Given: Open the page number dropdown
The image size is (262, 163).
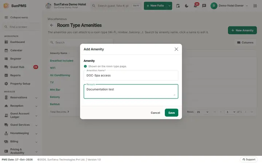Looking at the screenshot, I should [230, 112].
